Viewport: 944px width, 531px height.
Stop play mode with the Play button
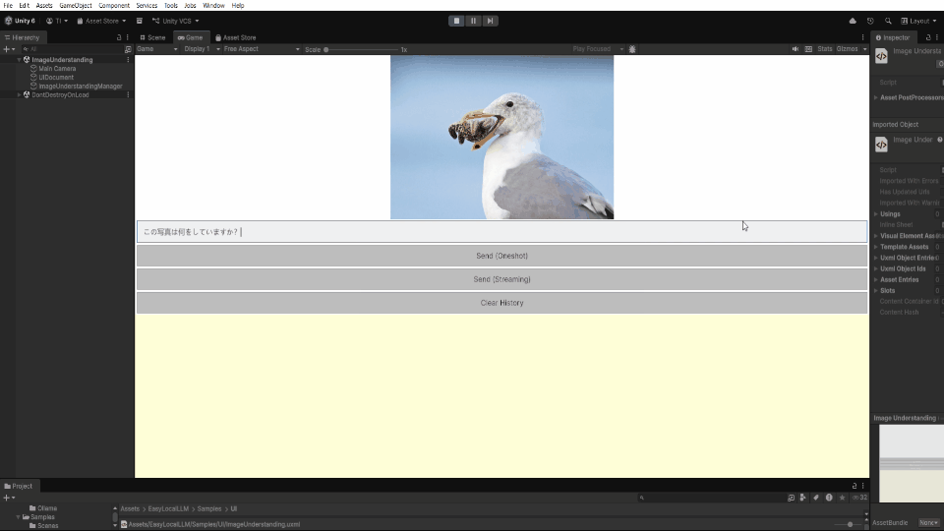(456, 21)
